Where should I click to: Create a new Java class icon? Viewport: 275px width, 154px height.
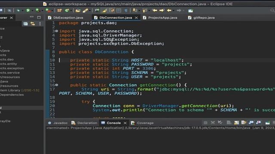tap(67, 10)
